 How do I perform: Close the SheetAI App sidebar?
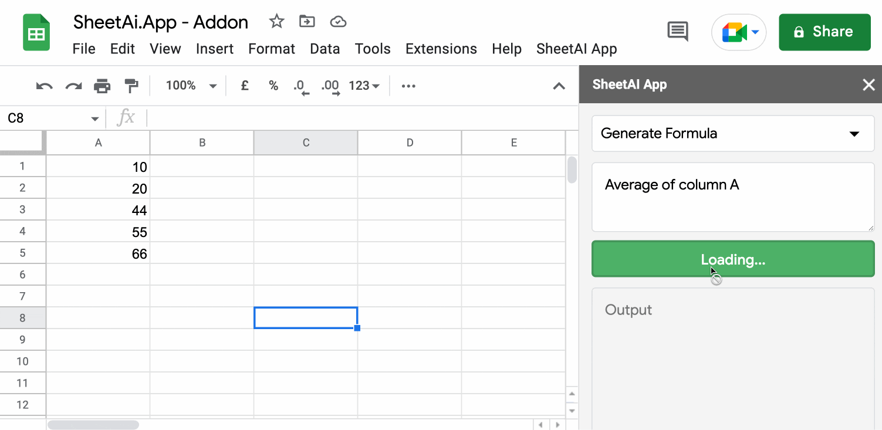[x=869, y=85]
